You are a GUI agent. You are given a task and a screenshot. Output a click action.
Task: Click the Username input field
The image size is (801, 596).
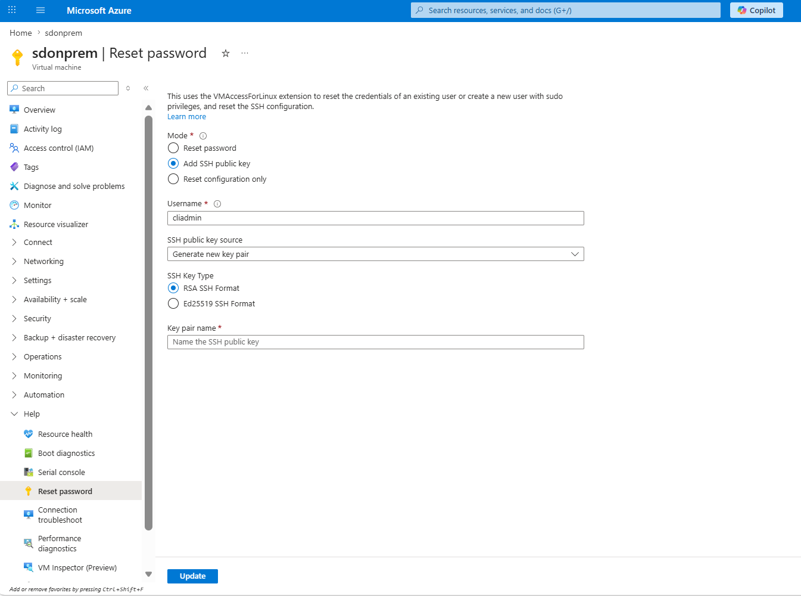[376, 218]
